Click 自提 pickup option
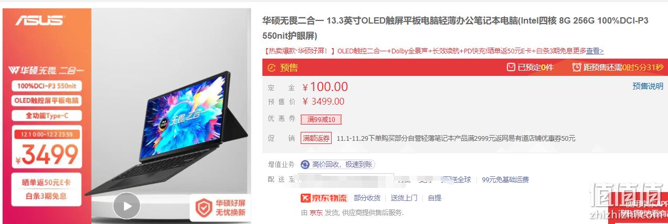This screenshot has width=668, height=224. pyautogui.click(x=435, y=198)
